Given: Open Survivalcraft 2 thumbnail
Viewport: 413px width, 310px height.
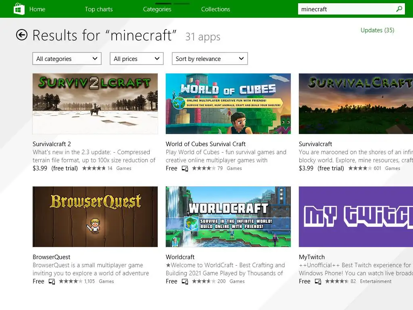Looking at the screenshot, I should (x=95, y=104).
